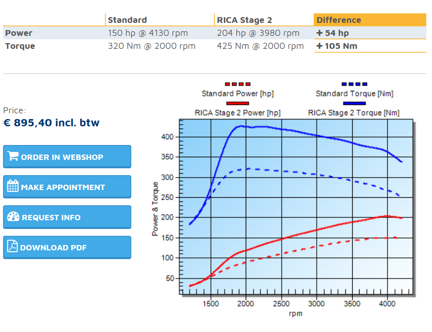
Task: Select the solid red Stage 2 Power swatch
Action: tap(237, 103)
